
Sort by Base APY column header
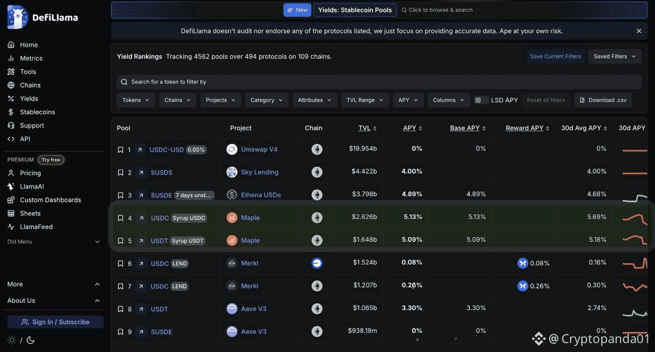[468, 128]
